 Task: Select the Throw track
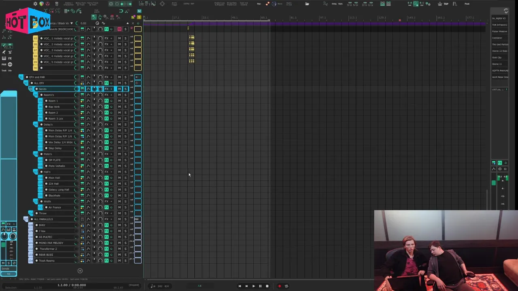click(x=42, y=213)
